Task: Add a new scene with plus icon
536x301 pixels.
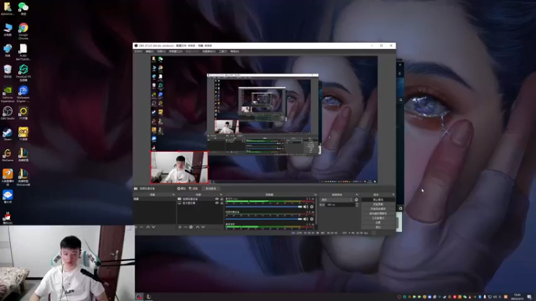Action: point(136,227)
